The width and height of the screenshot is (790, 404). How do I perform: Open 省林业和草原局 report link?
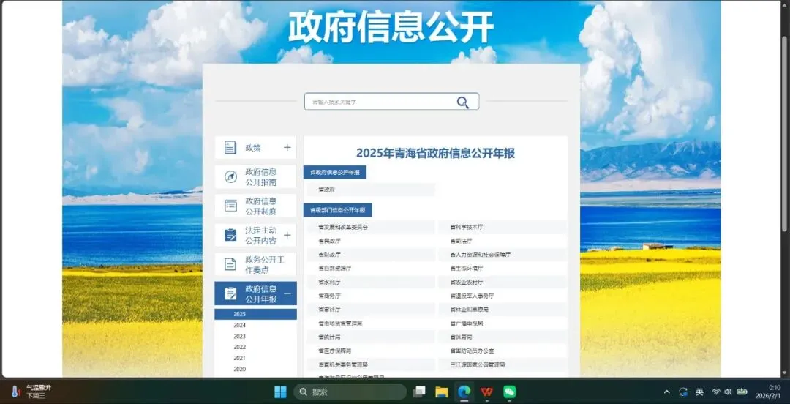tap(469, 309)
